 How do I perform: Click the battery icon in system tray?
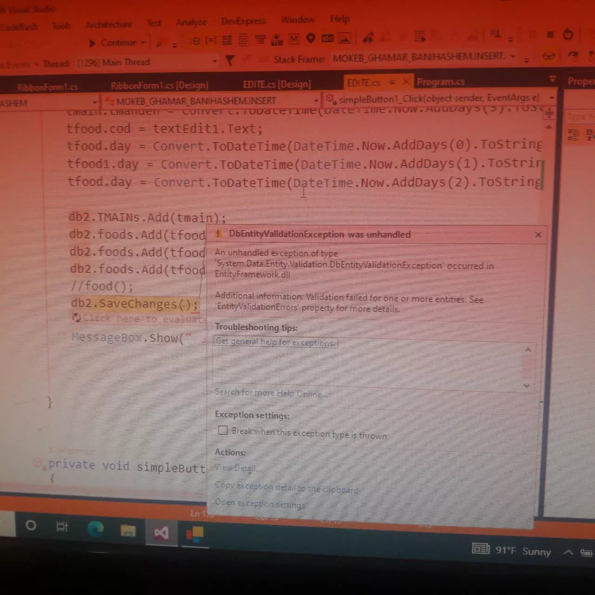point(587,553)
